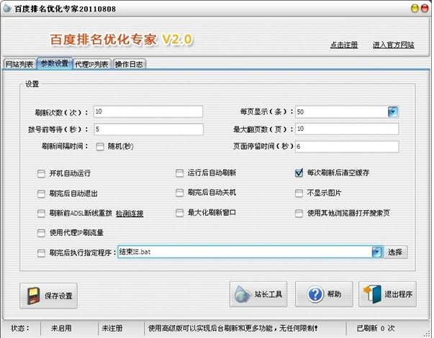Switch to 网站列表 tab
The height and width of the screenshot is (338, 434).
(x=19, y=64)
